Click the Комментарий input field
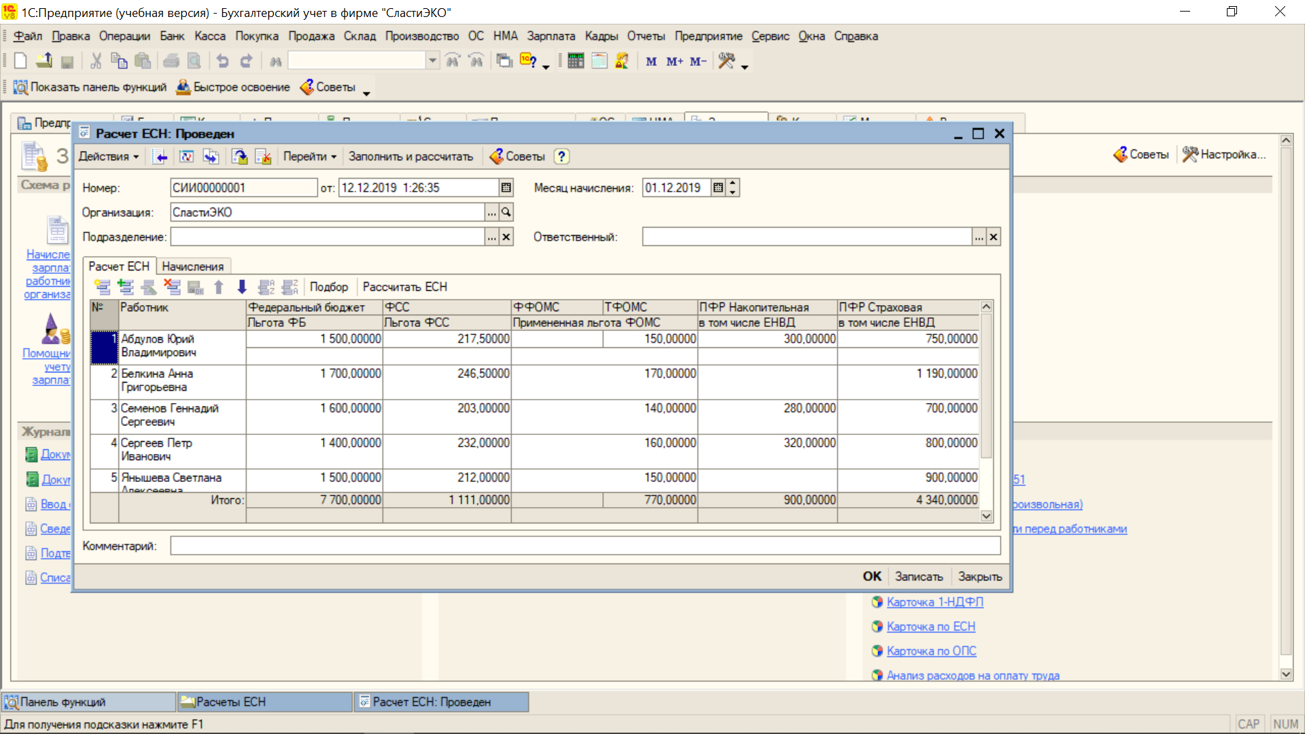The image size is (1305, 734). (585, 546)
